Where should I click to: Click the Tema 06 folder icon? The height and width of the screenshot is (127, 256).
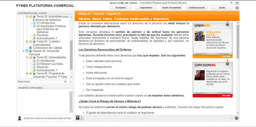(31, 73)
